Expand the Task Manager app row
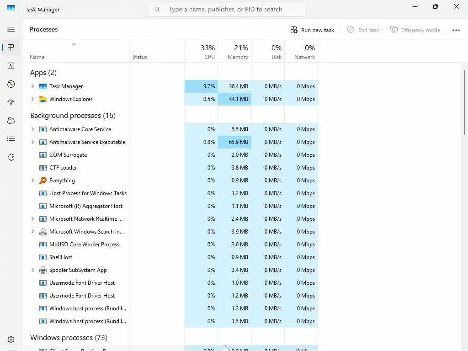This screenshot has width=468, height=351. pos(32,86)
